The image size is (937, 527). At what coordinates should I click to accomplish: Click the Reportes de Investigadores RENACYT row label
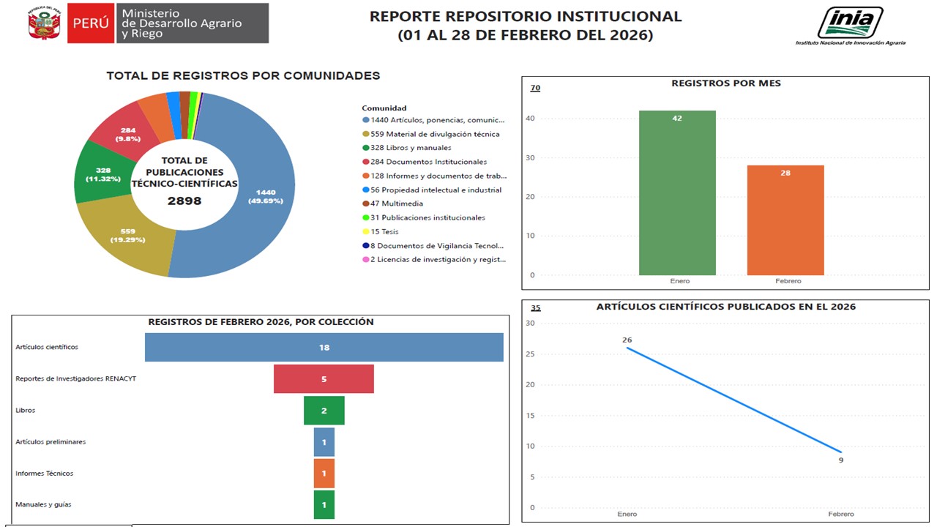[x=76, y=378]
